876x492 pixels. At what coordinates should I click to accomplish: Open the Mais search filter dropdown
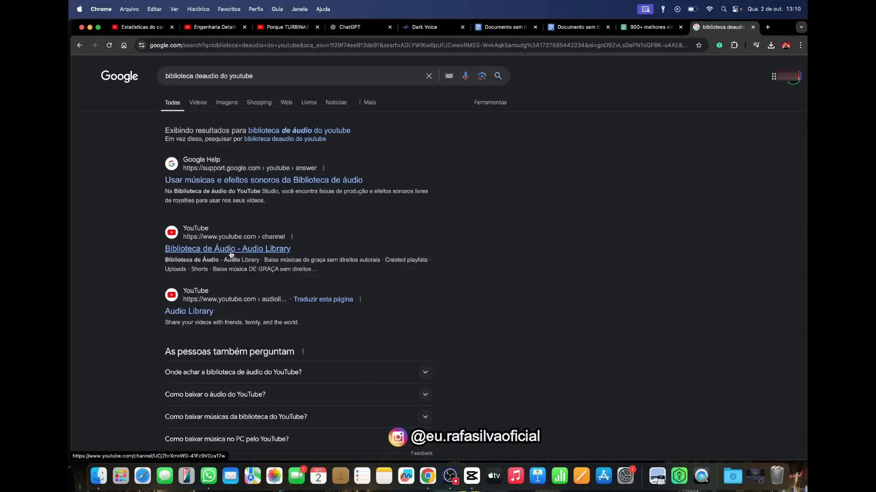[x=367, y=102]
